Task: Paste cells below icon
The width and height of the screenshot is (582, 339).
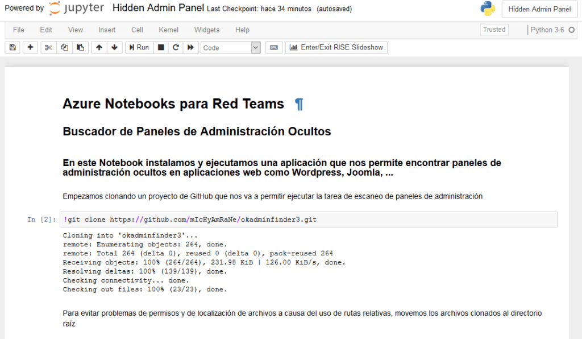Action: point(80,48)
